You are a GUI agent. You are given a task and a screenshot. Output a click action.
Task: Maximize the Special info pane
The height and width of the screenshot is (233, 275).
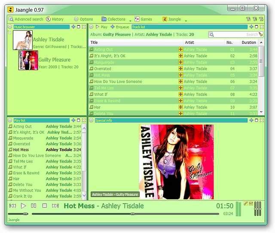pos(257,120)
